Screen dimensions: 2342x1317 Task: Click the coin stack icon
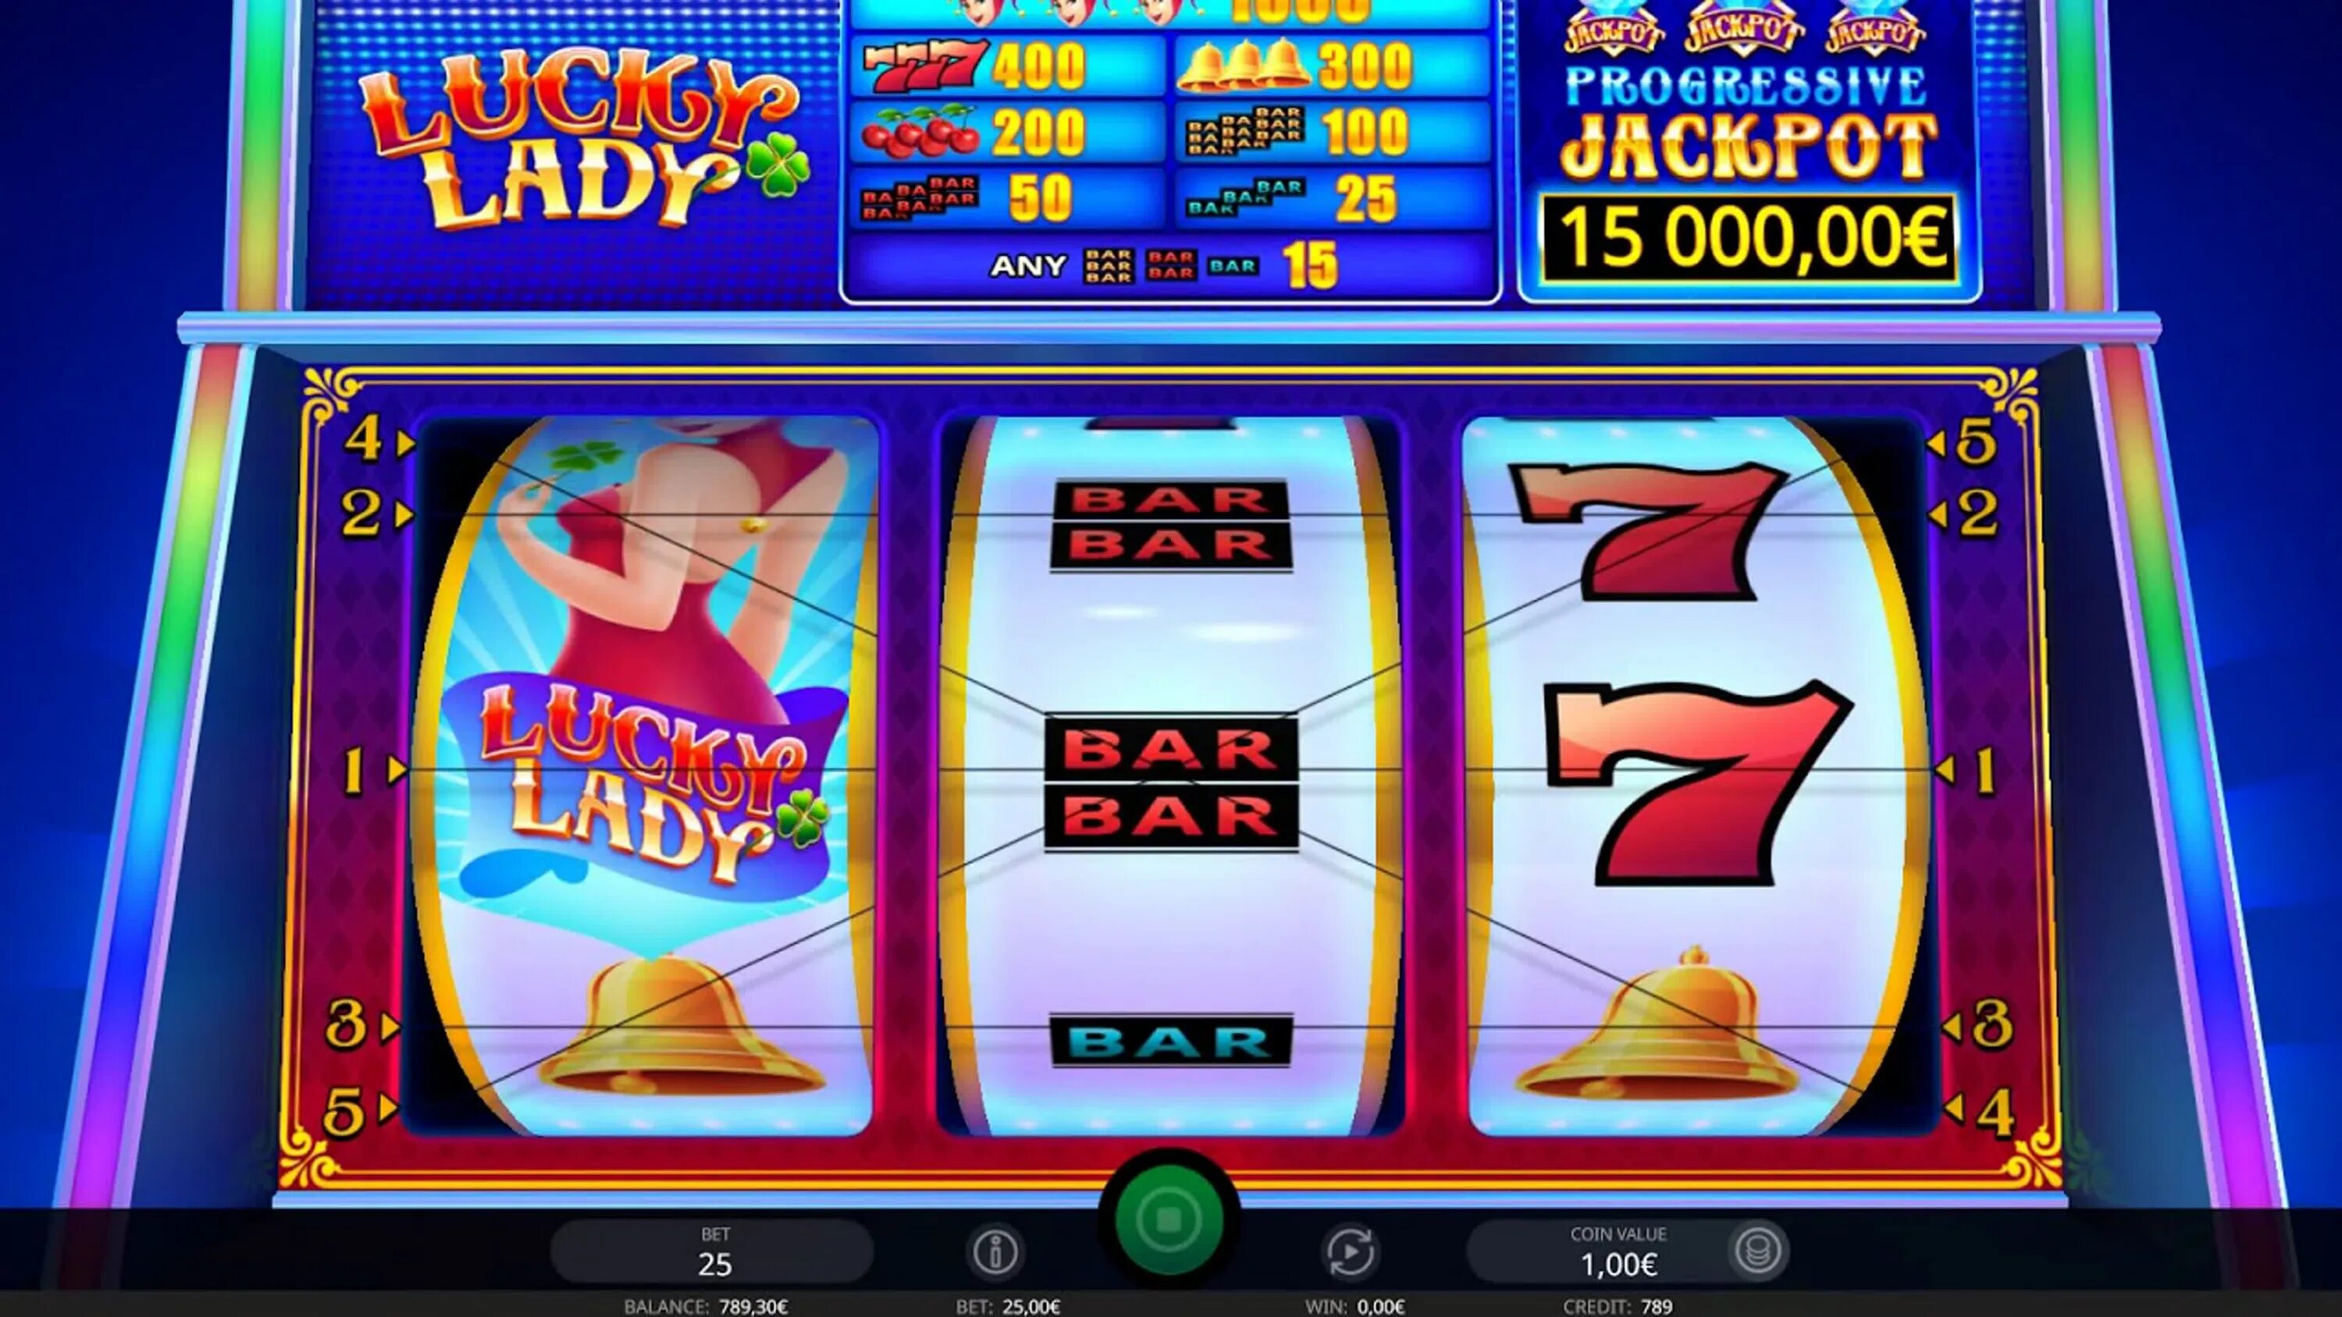pyautogui.click(x=1757, y=1251)
